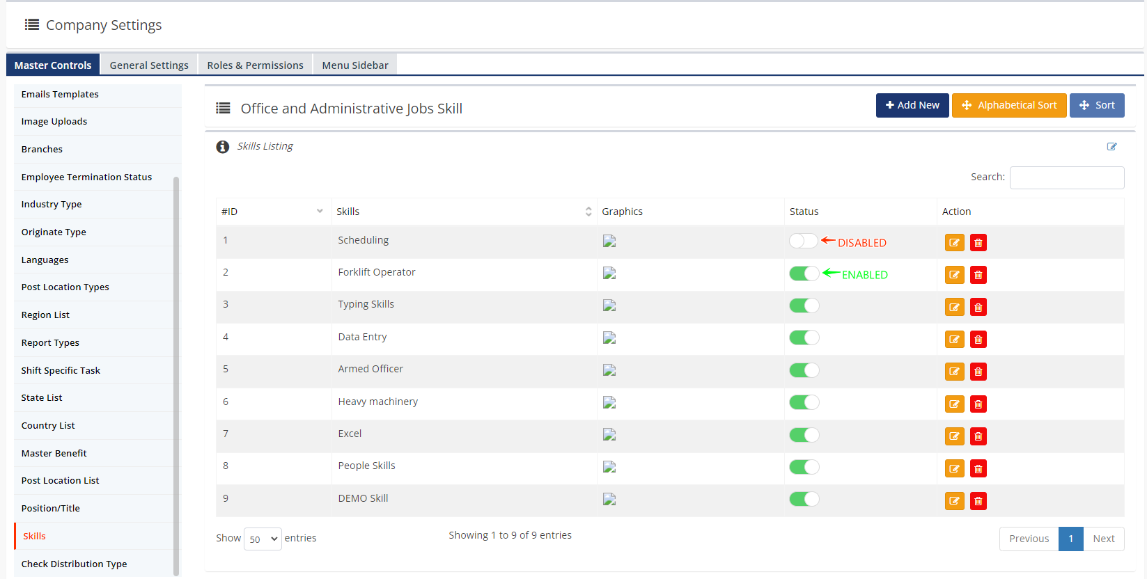The image size is (1147, 579).
Task: Sort by the Skills column header arrows
Action: pos(588,212)
